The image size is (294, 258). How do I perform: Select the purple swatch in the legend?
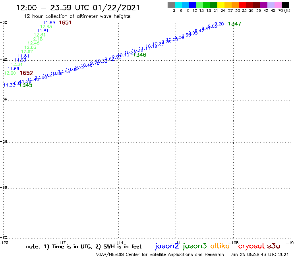(x=264, y=5)
